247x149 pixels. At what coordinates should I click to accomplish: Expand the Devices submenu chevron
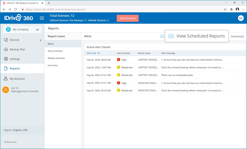[40, 40]
